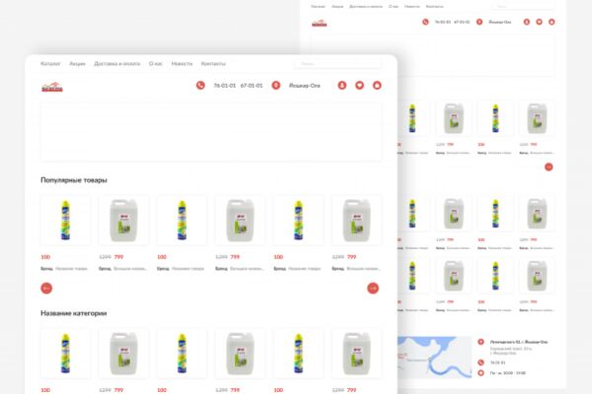Screen dimensions: 592x394
Task: Open the Каталог item in the back page navigation
Action: pyautogui.click(x=318, y=7)
